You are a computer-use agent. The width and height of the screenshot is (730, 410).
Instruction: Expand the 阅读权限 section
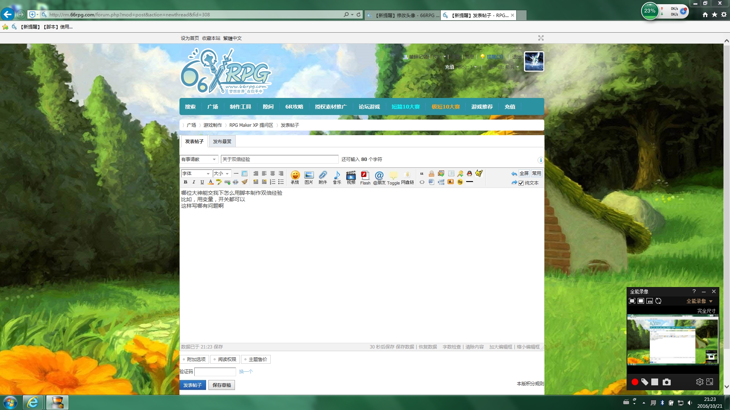click(225, 360)
